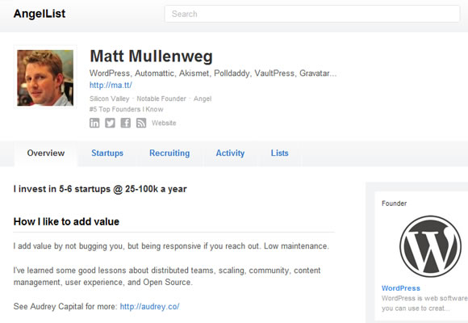This screenshot has height=323, width=468.
Task: Select the Overview tab
Action: pyautogui.click(x=46, y=153)
